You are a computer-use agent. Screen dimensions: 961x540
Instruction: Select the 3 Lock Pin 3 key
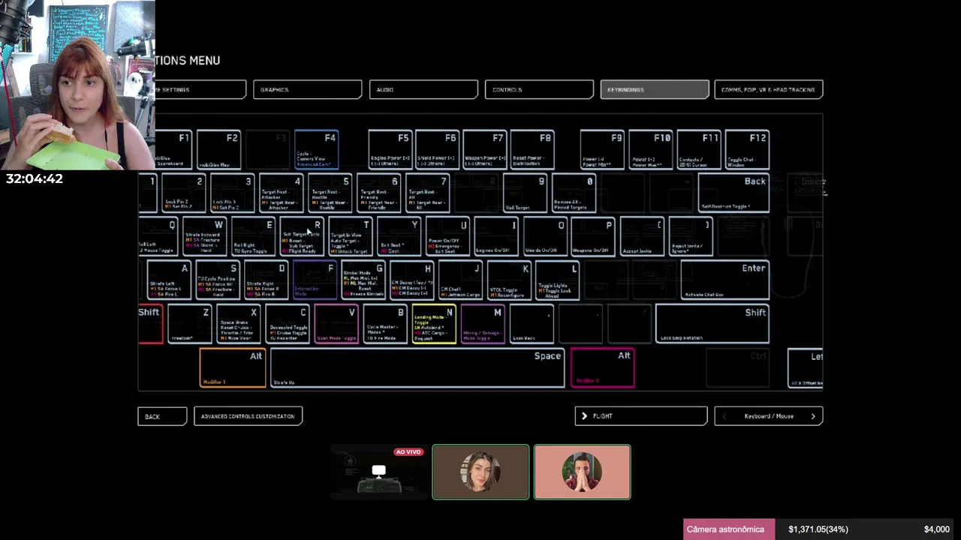point(233,193)
